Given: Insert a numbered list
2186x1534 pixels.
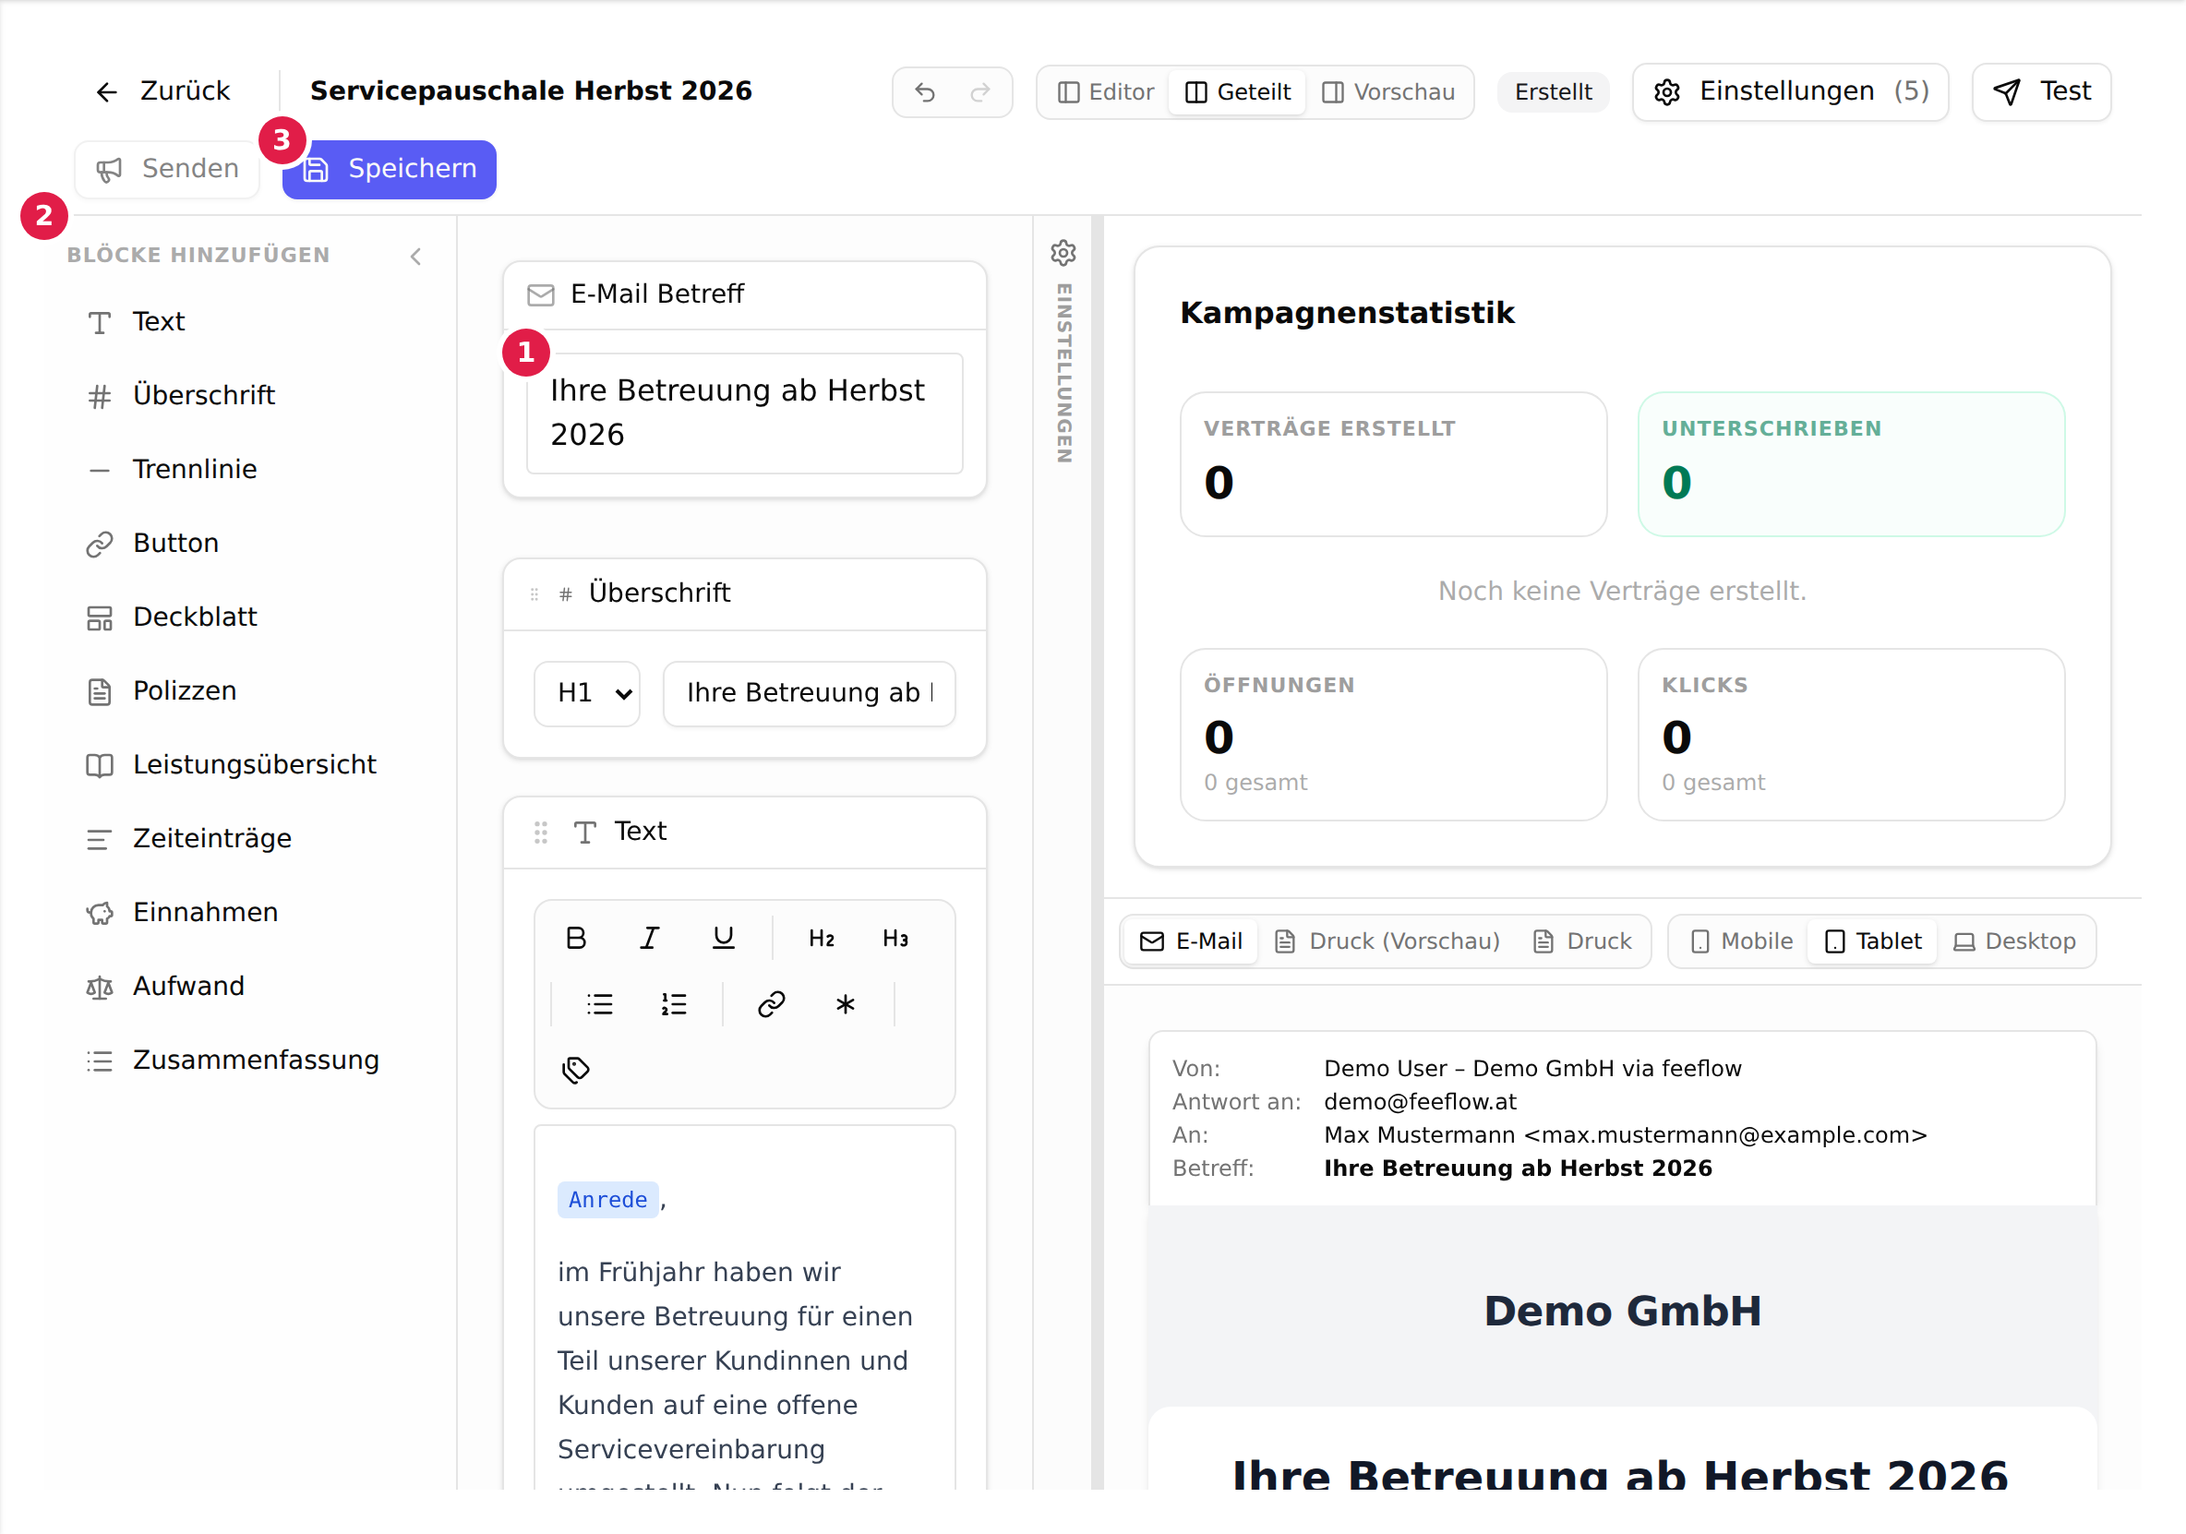Looking at the screenshot, I should (x=674, y=1004).
